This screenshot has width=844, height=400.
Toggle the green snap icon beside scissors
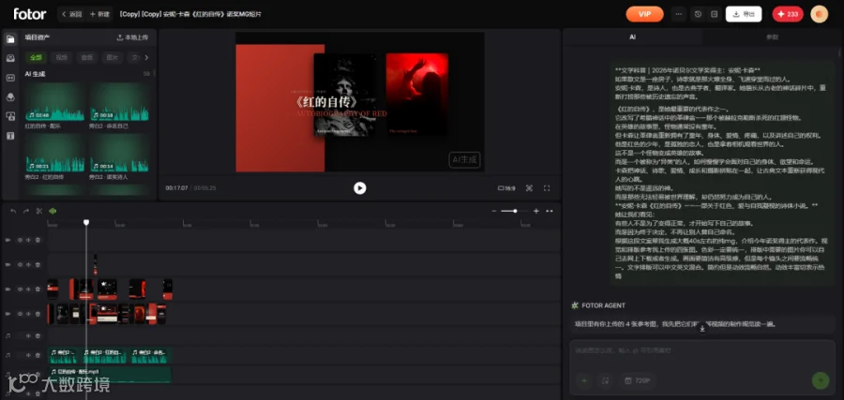coord(53,211)
